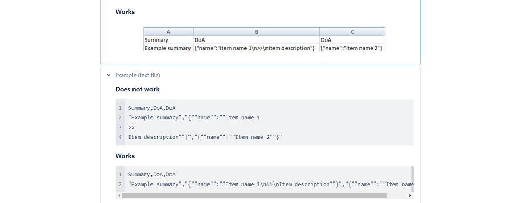Click line 1 of the failing code block

coord(152,108)
